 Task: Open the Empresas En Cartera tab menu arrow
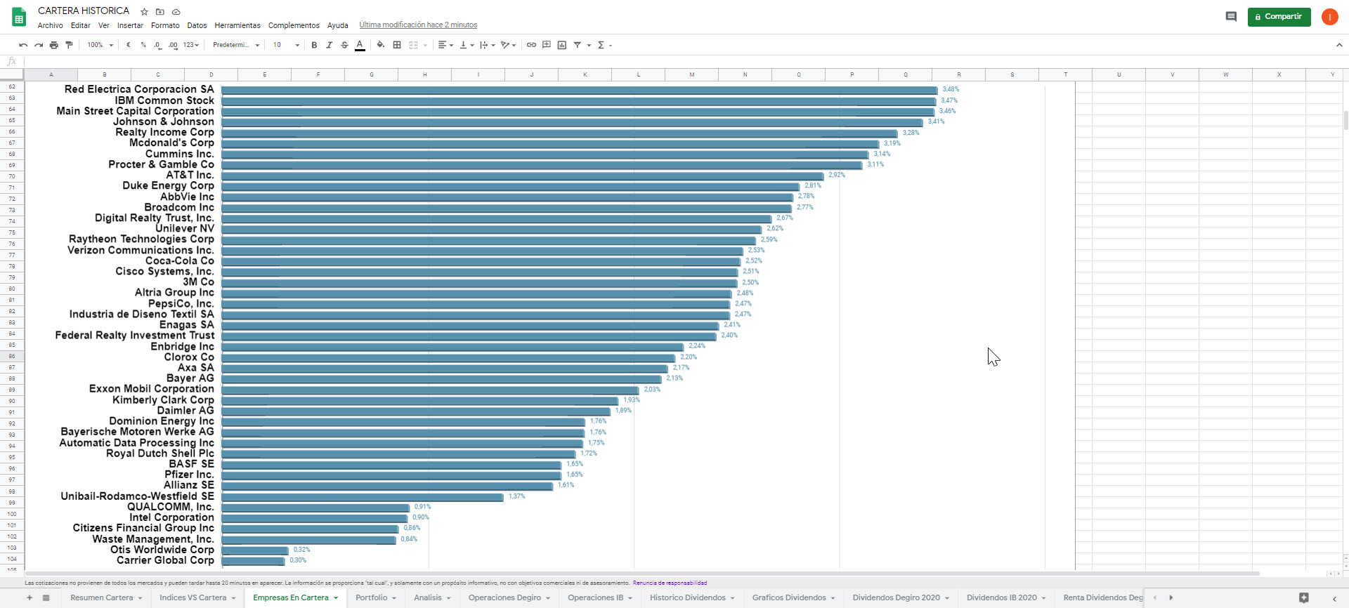coord(336,598)
